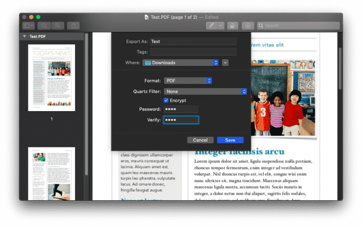Screen dimensions: 362x226
Task: Click the Password field
Action: pos(181,110)
